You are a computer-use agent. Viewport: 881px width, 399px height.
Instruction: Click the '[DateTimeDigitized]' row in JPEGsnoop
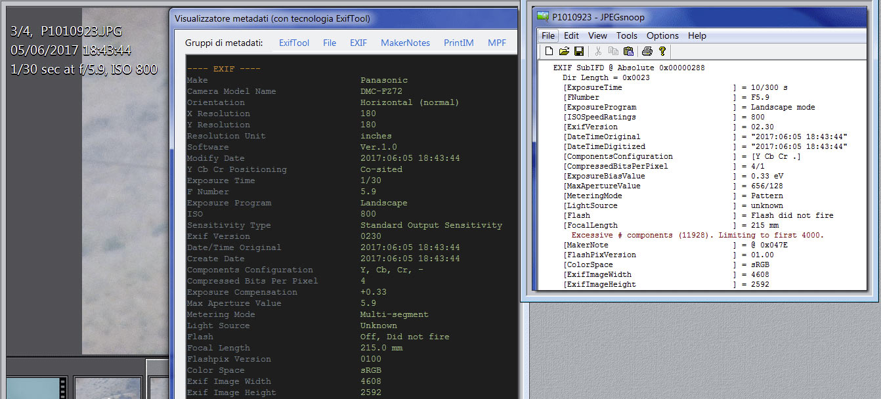(705, 146)
